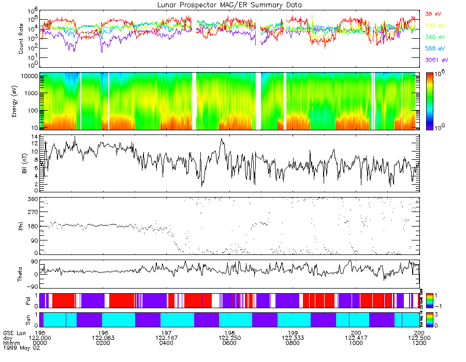Click the 'Energy (eV)' axis label
466x362 pixels.
14,101
